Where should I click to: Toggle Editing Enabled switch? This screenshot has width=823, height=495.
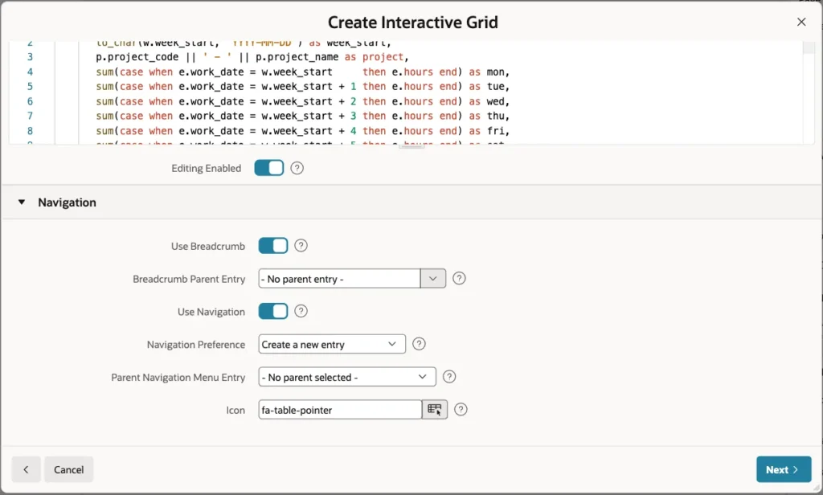pos(268,168)
